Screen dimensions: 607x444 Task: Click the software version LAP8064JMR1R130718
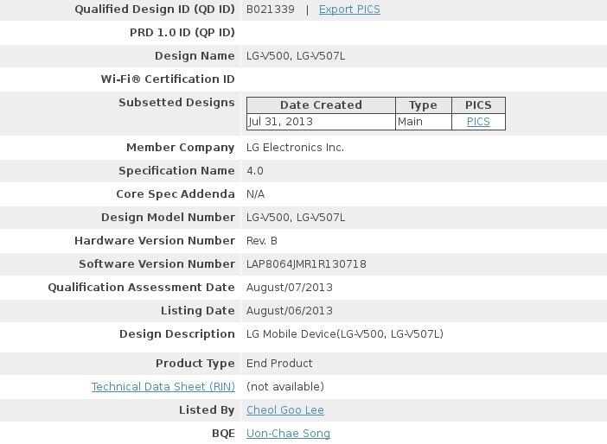coord(306,264)
